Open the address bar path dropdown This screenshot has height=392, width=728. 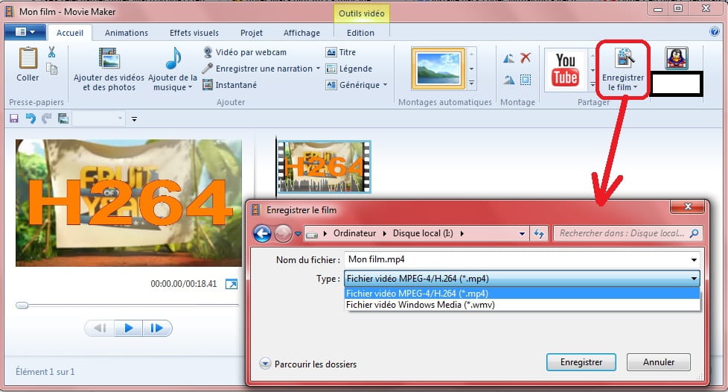(x=522, y=233)
